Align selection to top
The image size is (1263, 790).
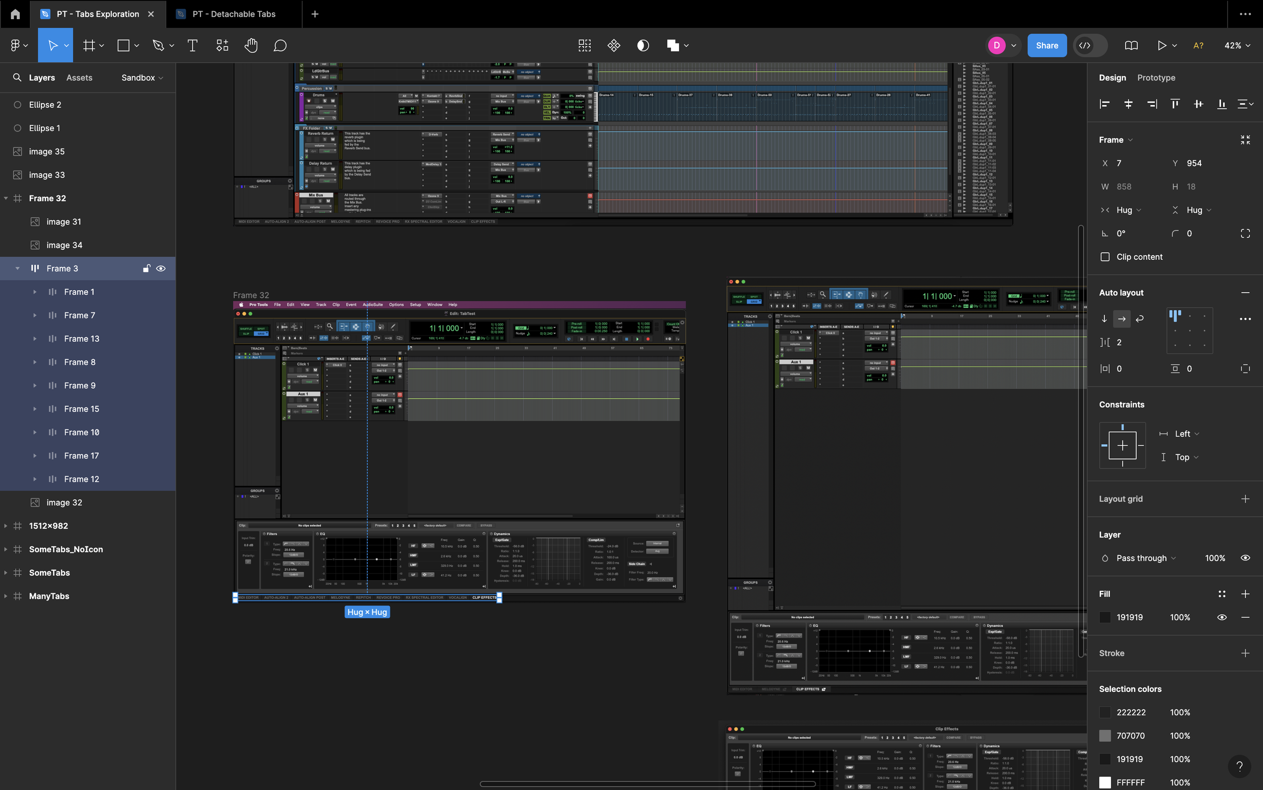pos(1175,104)
